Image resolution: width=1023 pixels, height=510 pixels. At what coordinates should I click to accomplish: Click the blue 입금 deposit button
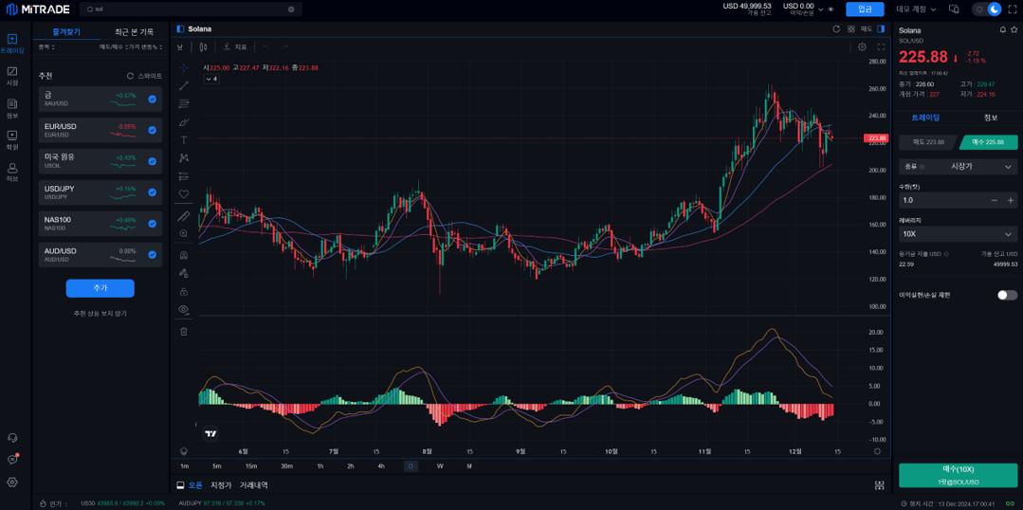tap(864, 9)
